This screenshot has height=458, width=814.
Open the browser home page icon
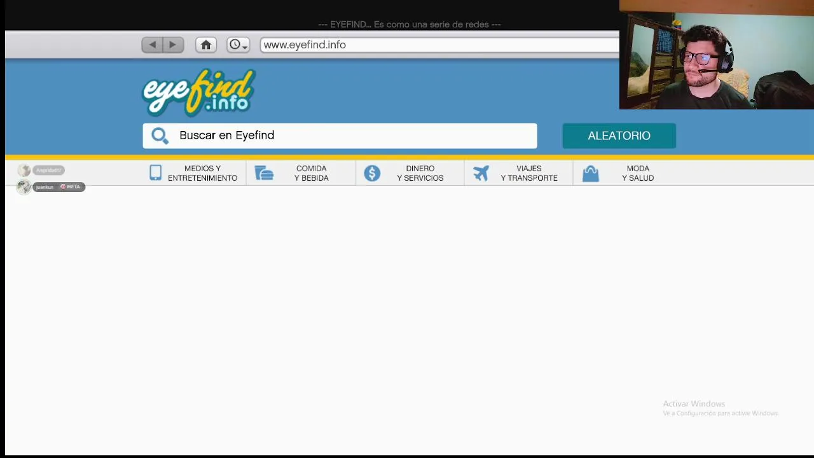click(206, 45)
